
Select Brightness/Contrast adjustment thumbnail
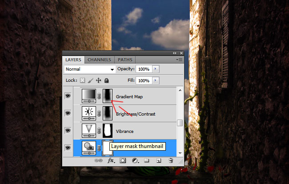tap(89, 113)
